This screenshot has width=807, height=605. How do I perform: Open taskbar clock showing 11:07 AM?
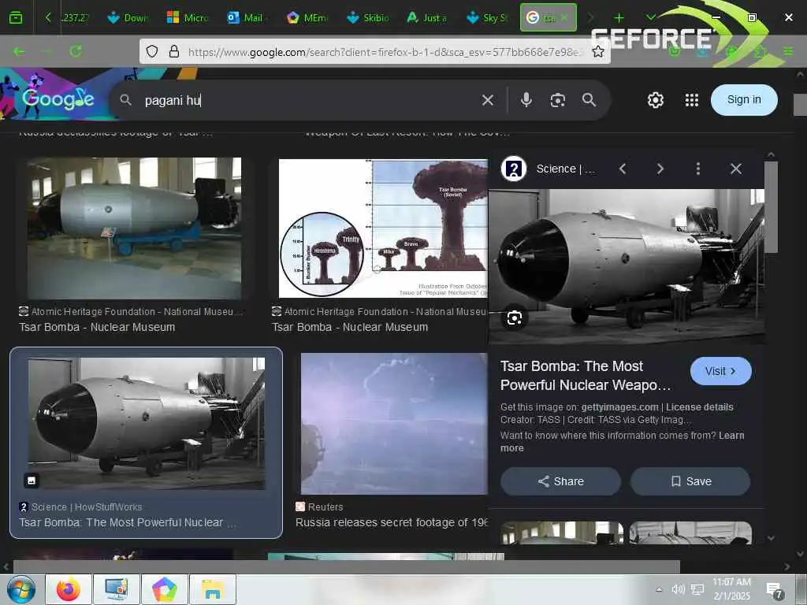coord(731,589)
